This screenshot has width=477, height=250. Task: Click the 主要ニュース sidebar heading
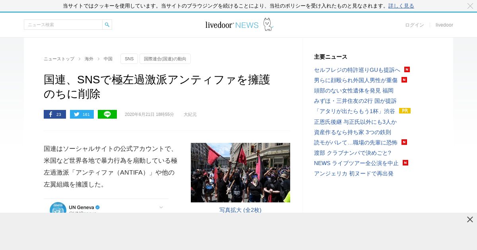(331, 57)
